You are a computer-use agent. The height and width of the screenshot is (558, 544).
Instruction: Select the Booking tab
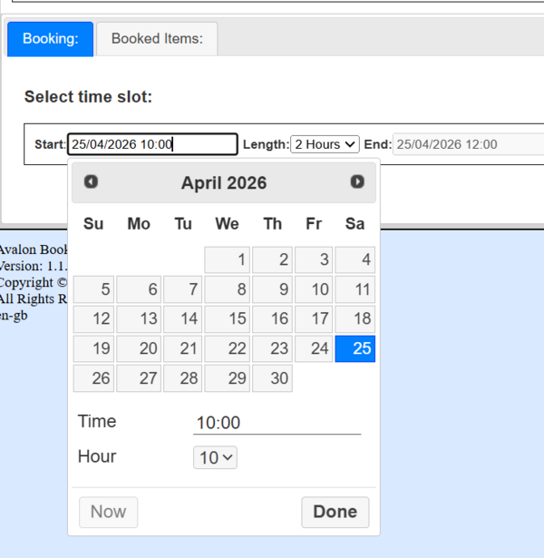pyautogui.click(x=51, y=39)
